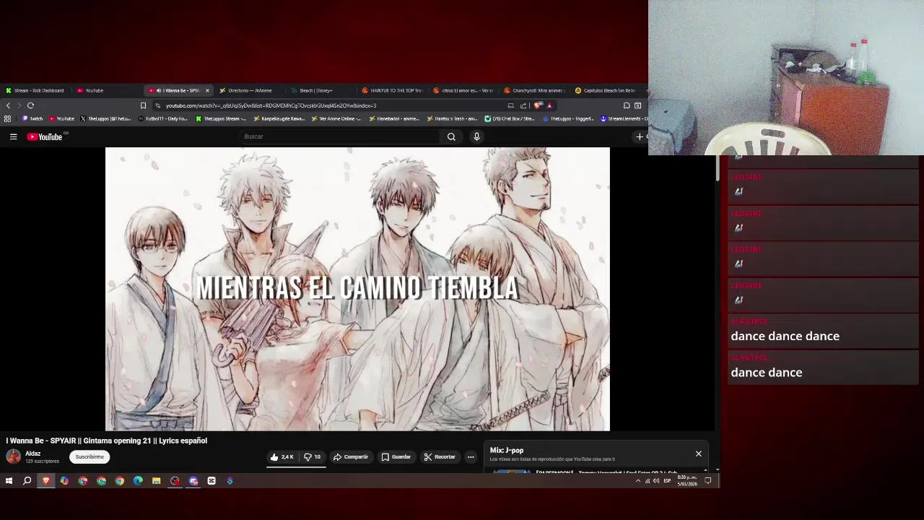Reload the page with refresh icon

tap(30, 105)
